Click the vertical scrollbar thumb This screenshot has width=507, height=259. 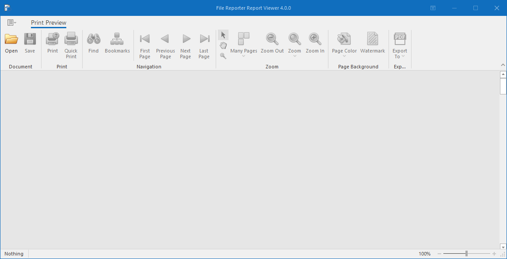503,86
